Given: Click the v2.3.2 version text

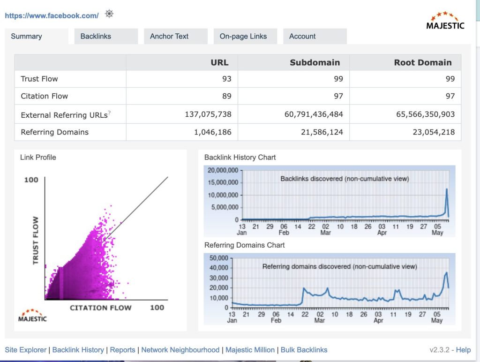Looking at the screenshot, I should point(439,350).
